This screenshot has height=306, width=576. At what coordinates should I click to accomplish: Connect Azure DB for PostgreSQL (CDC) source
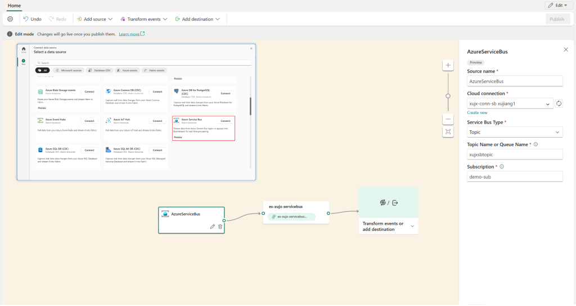[226, 93]
